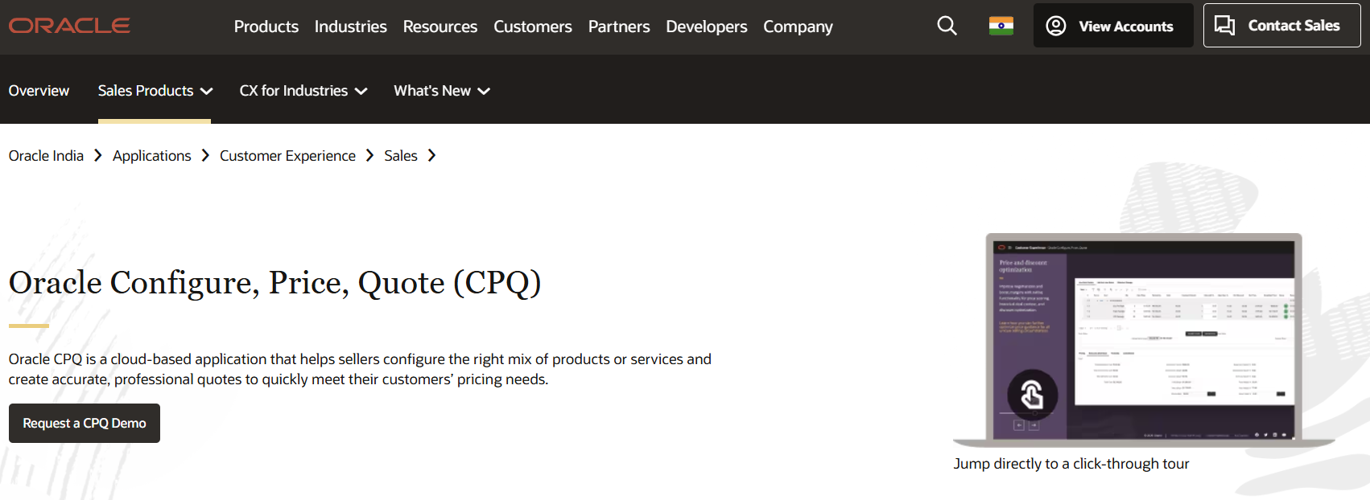Viewport: 1370px width, 500px height.
Task: Expand CX for Industries menu
Action: [303, 91]
